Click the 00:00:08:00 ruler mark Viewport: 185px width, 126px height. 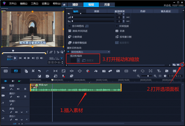[79, 80]
